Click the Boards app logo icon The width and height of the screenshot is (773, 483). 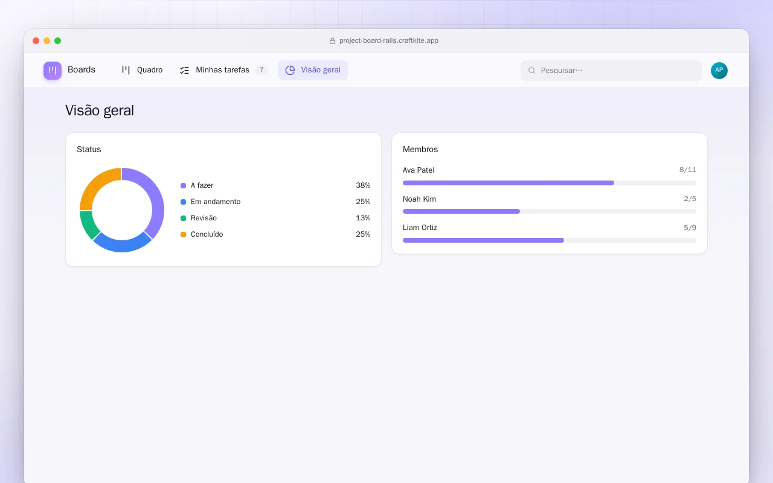pyautogui.click(x=53, y=71)
